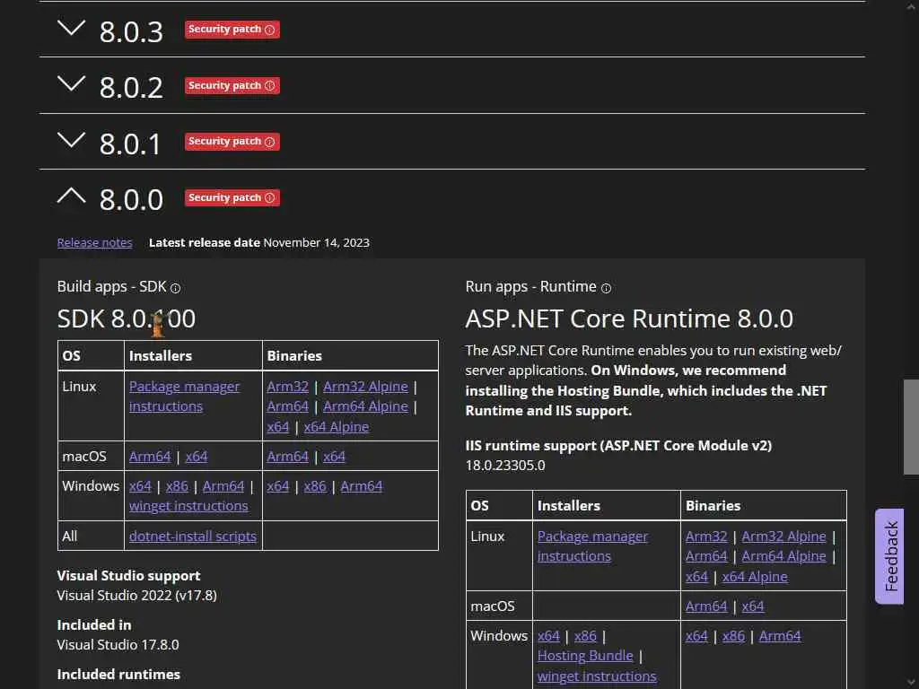Image resolution: width=919 pixels, height=689 pixels.
Task: Download ASP.NET Runtime Windows x86 binary
Action: pyautogui.click(x=734, y=636)
